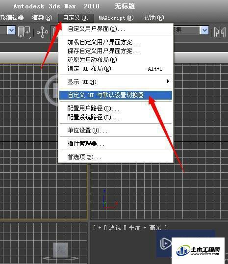Toggle 锁定 UI 布局(K) option
Viewport: 228px width, 264px height.
click(116, 69)
